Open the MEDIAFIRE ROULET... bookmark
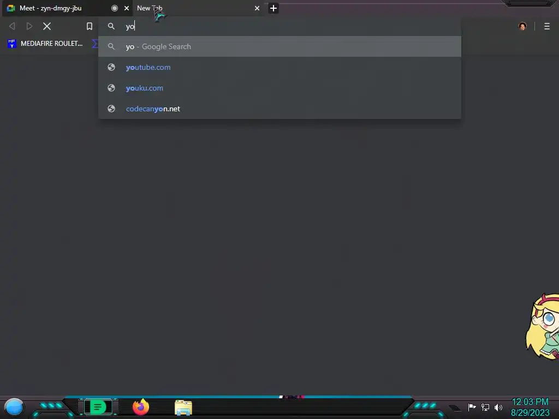This screenshot has height=419, width=559. click(x=45, y=44)
